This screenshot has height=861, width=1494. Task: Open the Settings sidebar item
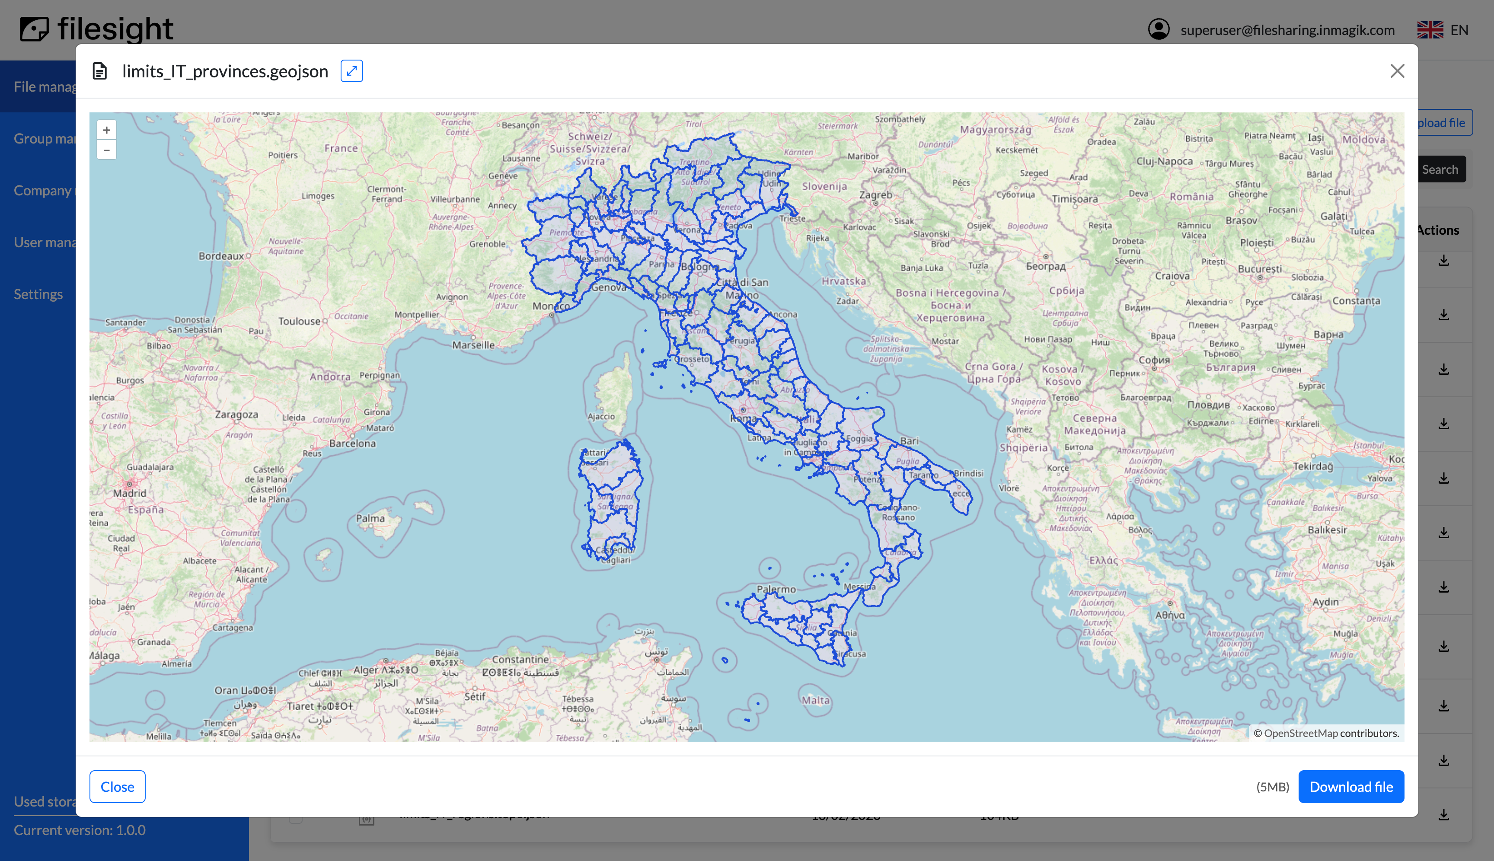click(38, 294)
